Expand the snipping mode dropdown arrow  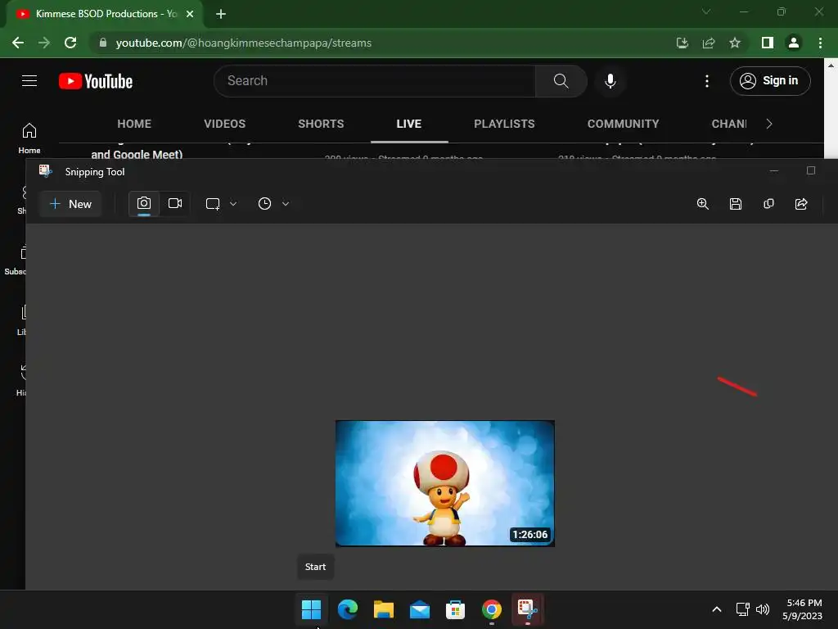pos(233,204)
